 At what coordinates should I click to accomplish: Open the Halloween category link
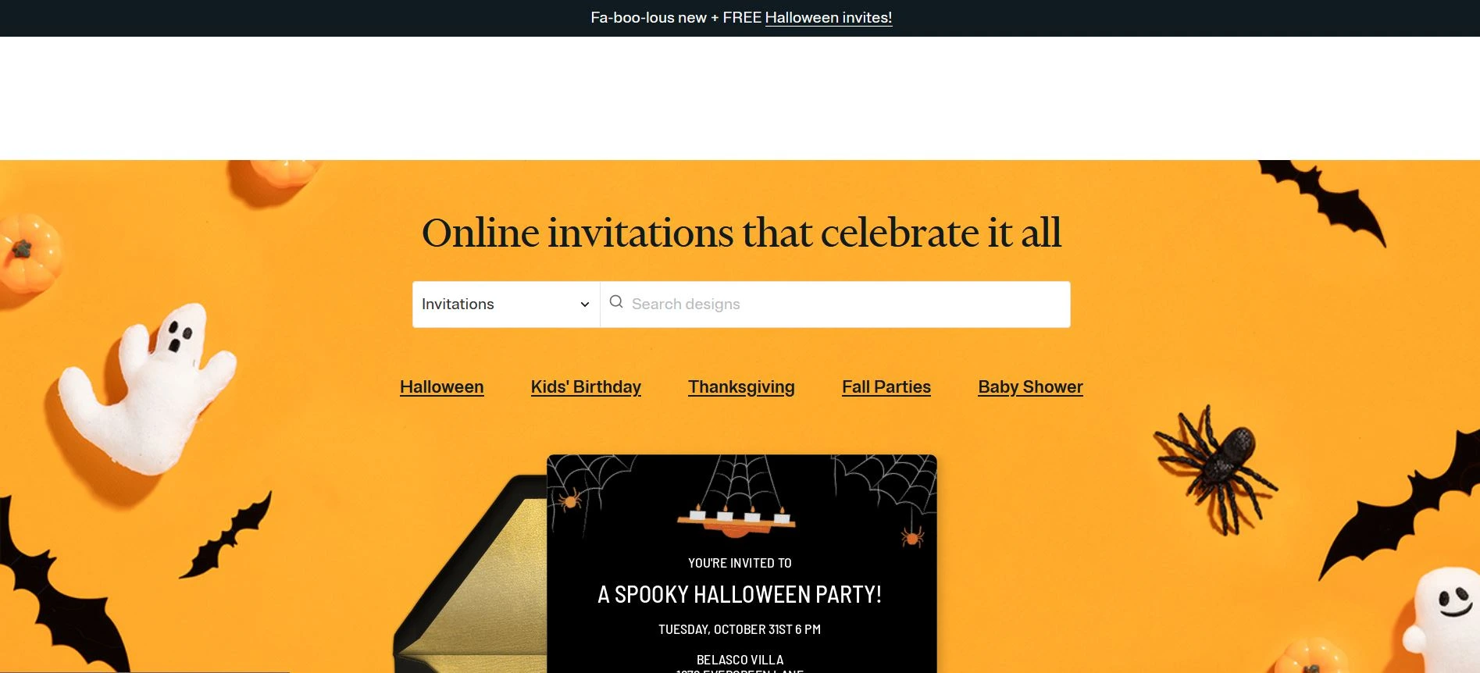[x=442, y=386]
